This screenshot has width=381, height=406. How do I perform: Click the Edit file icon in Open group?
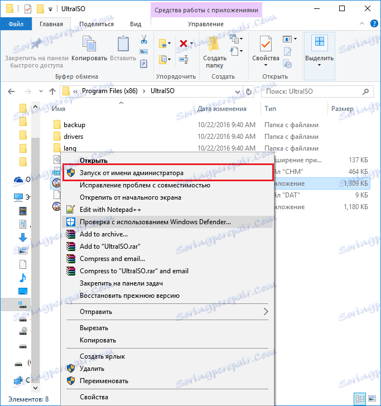pyautogui.click(x=287, y=51)
